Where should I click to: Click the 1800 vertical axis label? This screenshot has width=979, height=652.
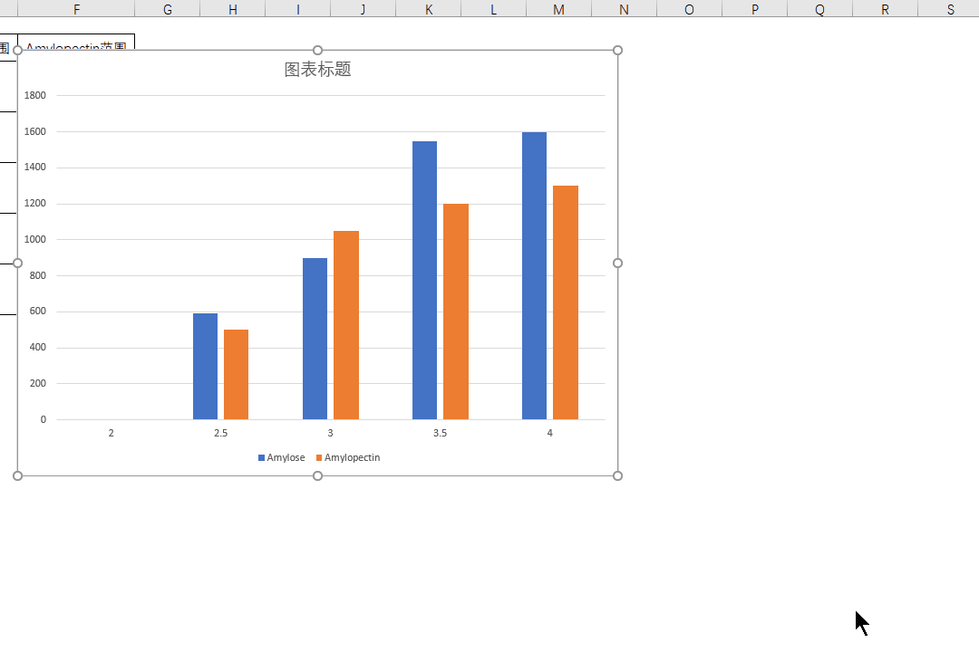tap(35, 95)
